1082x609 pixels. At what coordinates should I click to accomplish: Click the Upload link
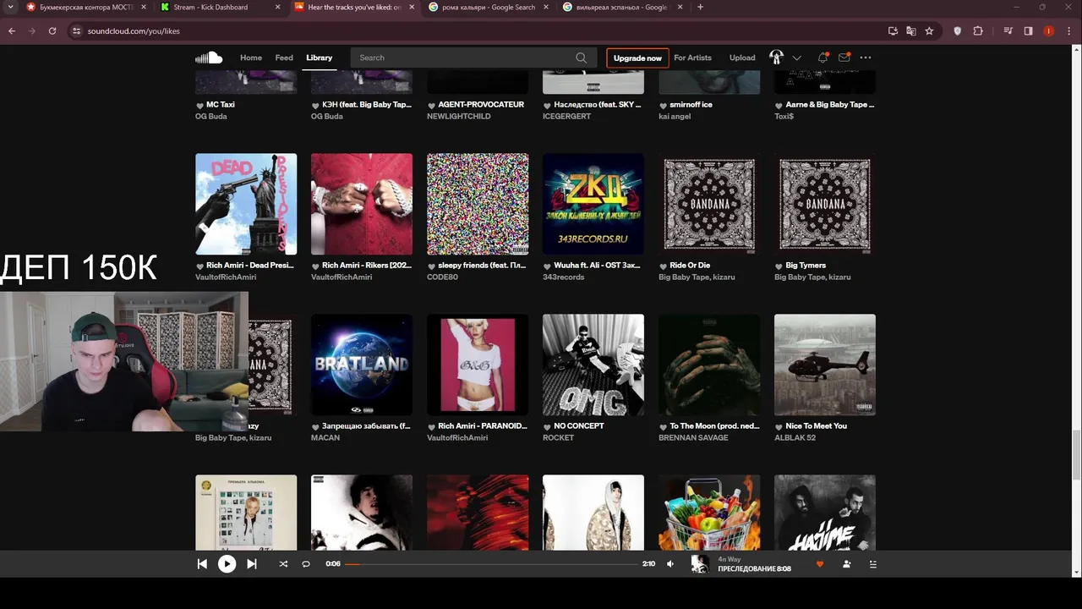coord(742,58)
